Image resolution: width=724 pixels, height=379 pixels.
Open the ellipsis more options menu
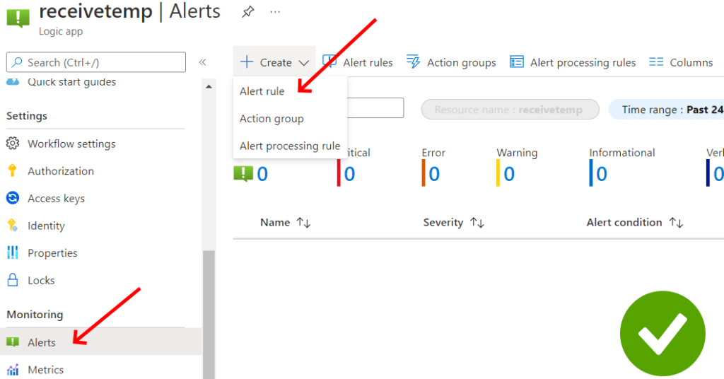tap(275, 12)
